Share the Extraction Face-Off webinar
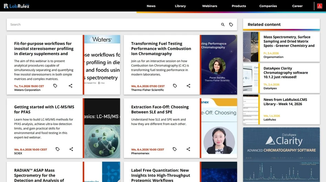This screenshot has width=326, height=182. pos(188,149)
